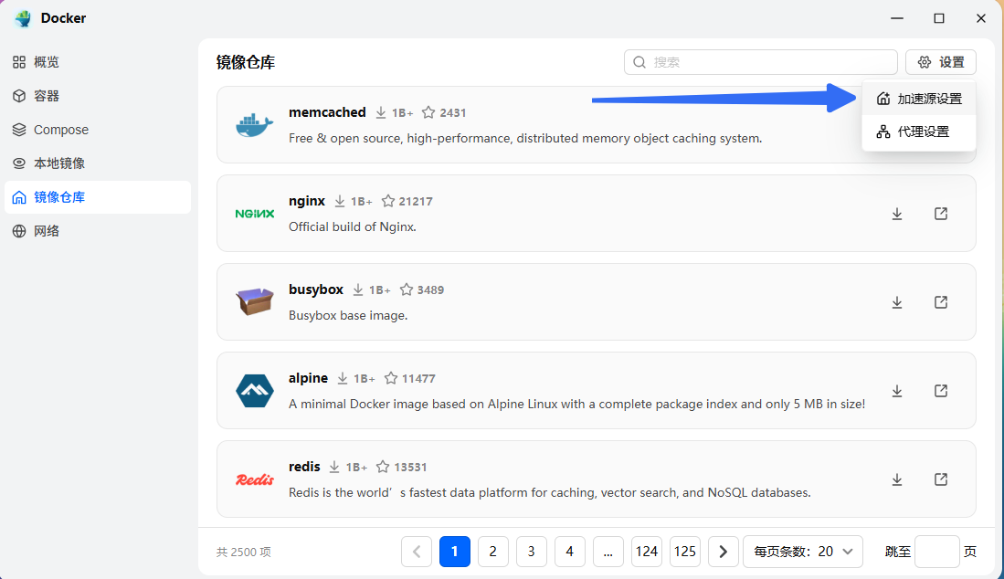Viewport: 1004px width, 579px height.
Task: Open redis external link icon
Action: point(941,479)
